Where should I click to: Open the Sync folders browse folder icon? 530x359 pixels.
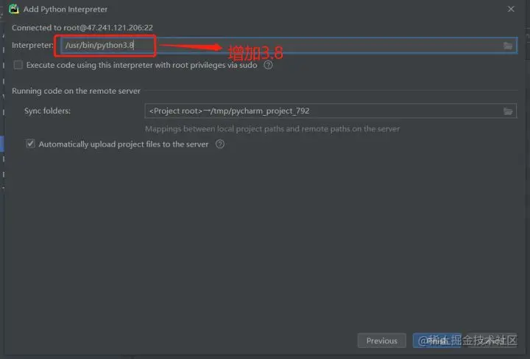508,111
